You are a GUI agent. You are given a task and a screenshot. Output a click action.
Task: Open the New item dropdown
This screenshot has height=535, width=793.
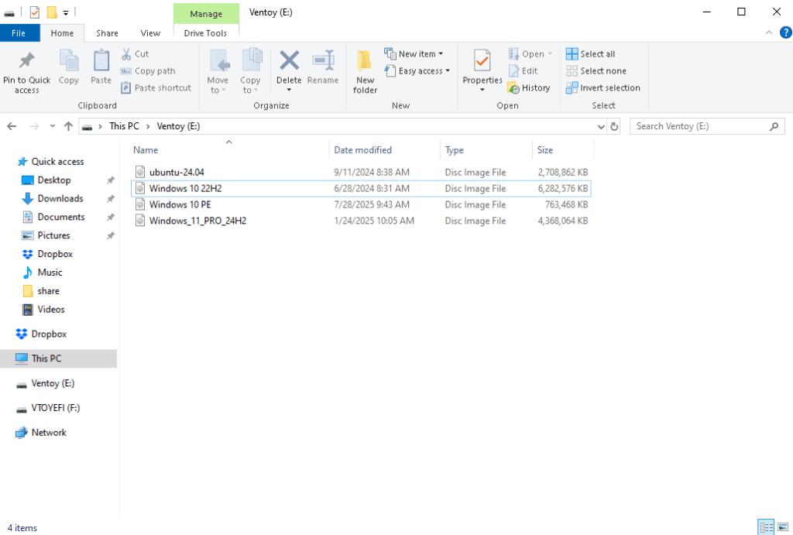point(414,53)
